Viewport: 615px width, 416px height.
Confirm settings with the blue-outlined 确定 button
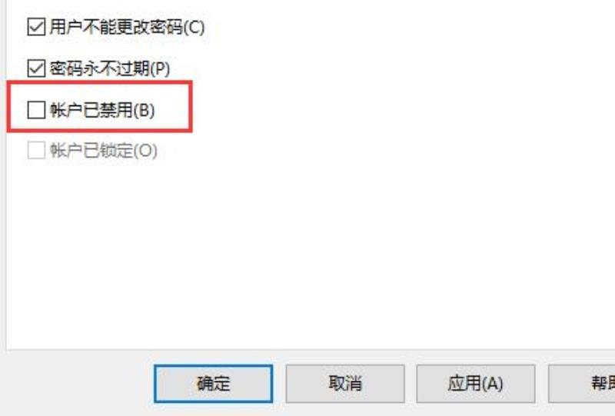pyautogui.click(x=214, y=384)
